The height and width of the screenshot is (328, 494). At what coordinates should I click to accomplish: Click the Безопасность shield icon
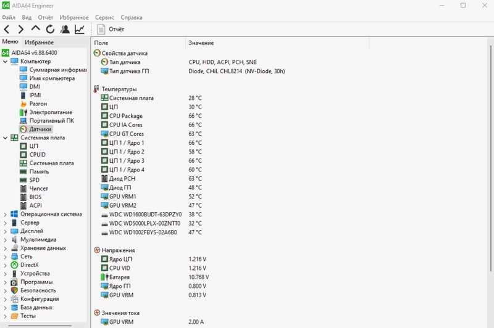coord(14,290)
